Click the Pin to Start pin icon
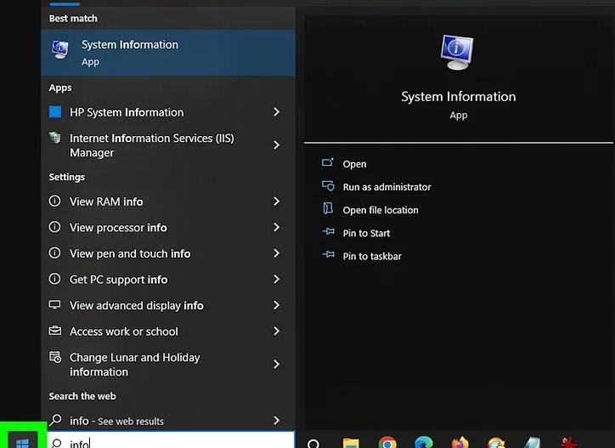 [x=328, y=232]
